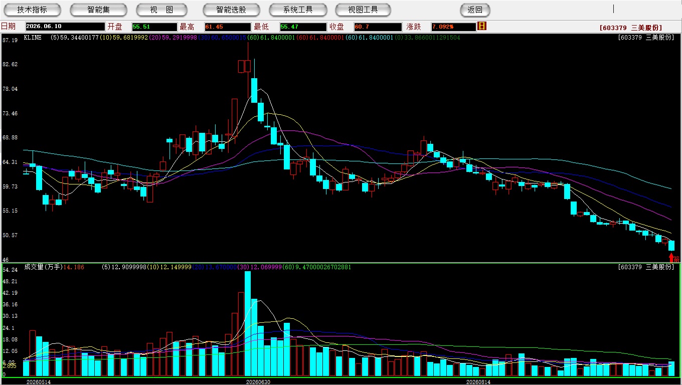Click the 收盘 value field 60.7

click(x=378, y=27)
